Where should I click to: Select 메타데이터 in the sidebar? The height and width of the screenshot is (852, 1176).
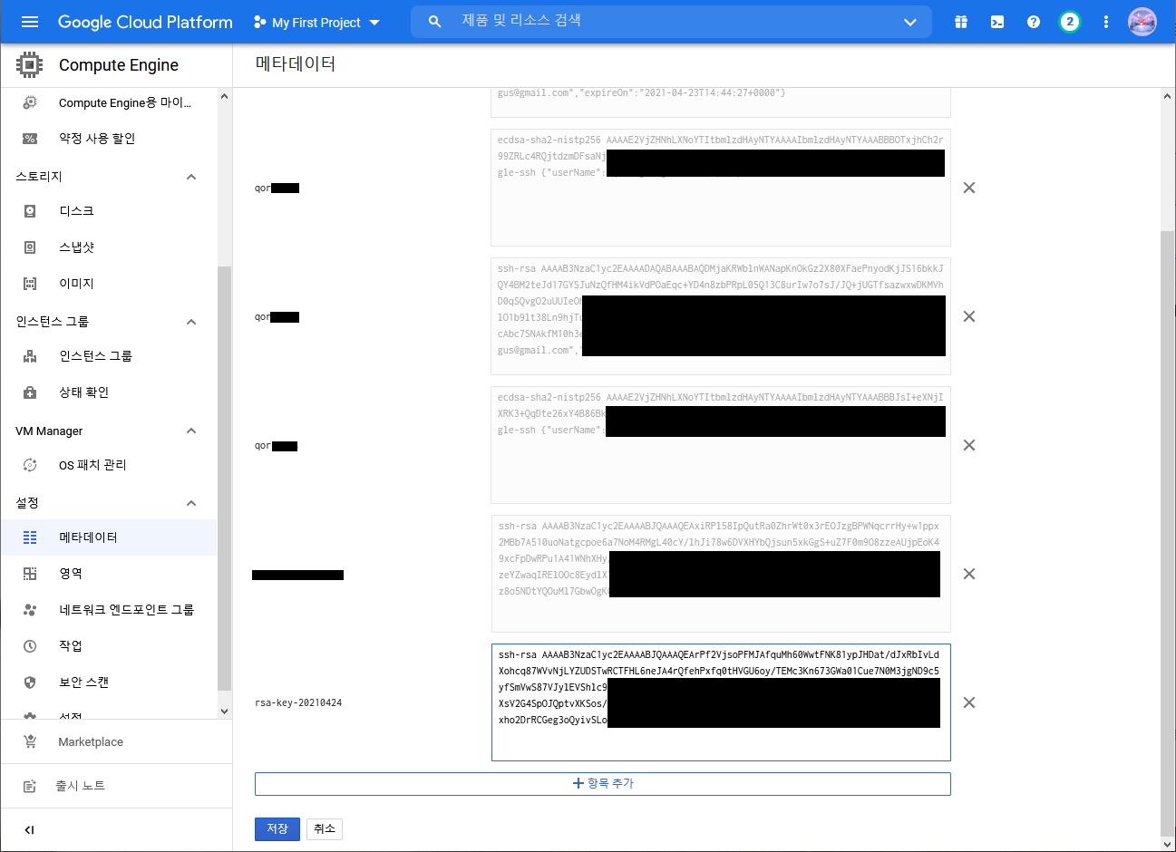(x=109, y=537)
